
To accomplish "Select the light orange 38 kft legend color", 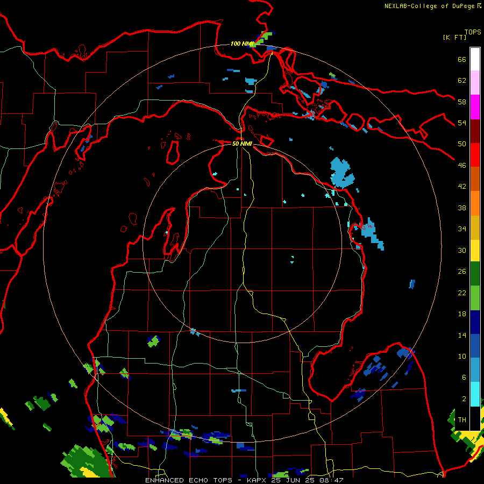I will 475,203.
